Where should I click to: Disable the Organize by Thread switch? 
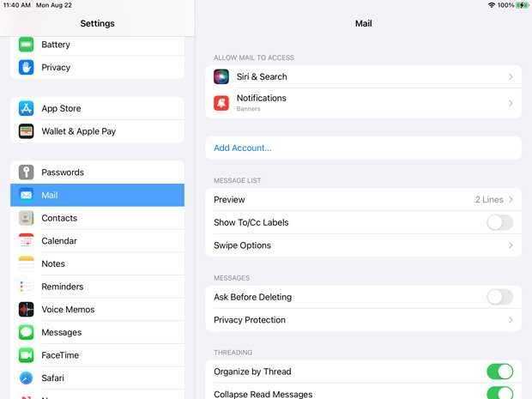pyautogui.click(x=499, y=372)
